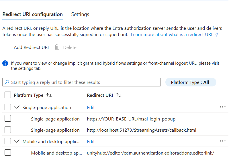Select the checkbox for the localhost callback.html row

click(8, 130)
